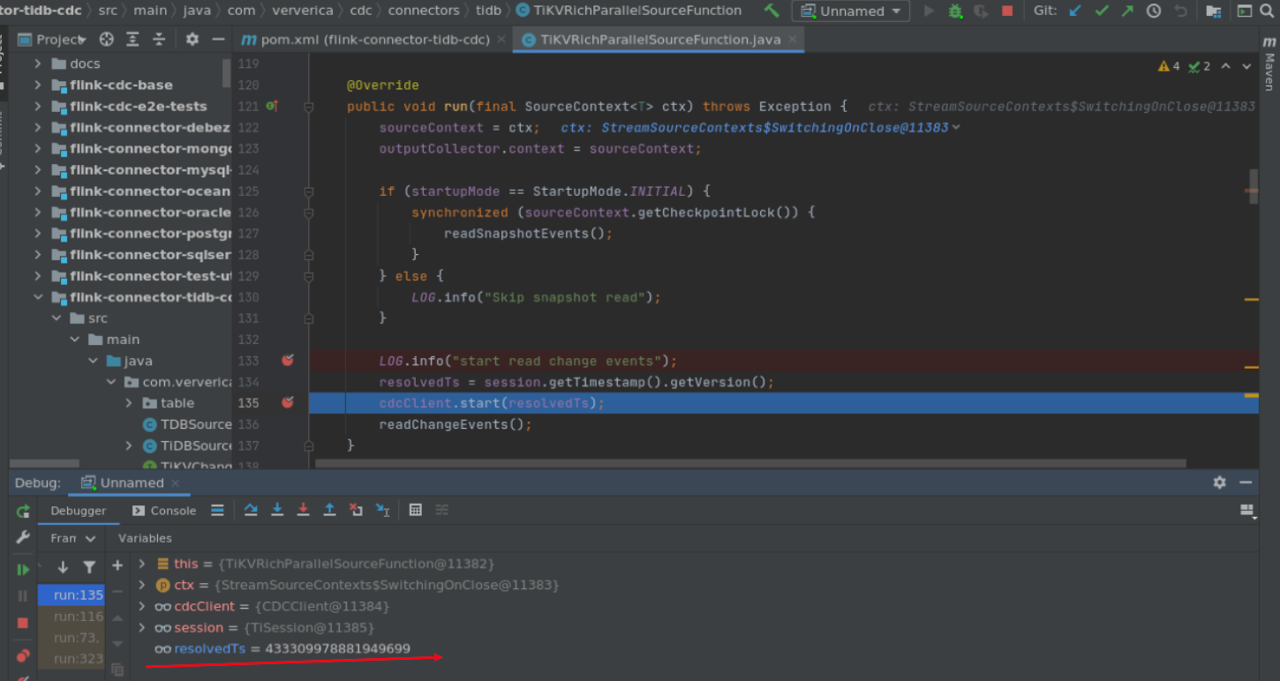Expand the session variable in Variables
Viewport: 1280px width, 681px height.
pyautogui.click(x=142, y=627)
